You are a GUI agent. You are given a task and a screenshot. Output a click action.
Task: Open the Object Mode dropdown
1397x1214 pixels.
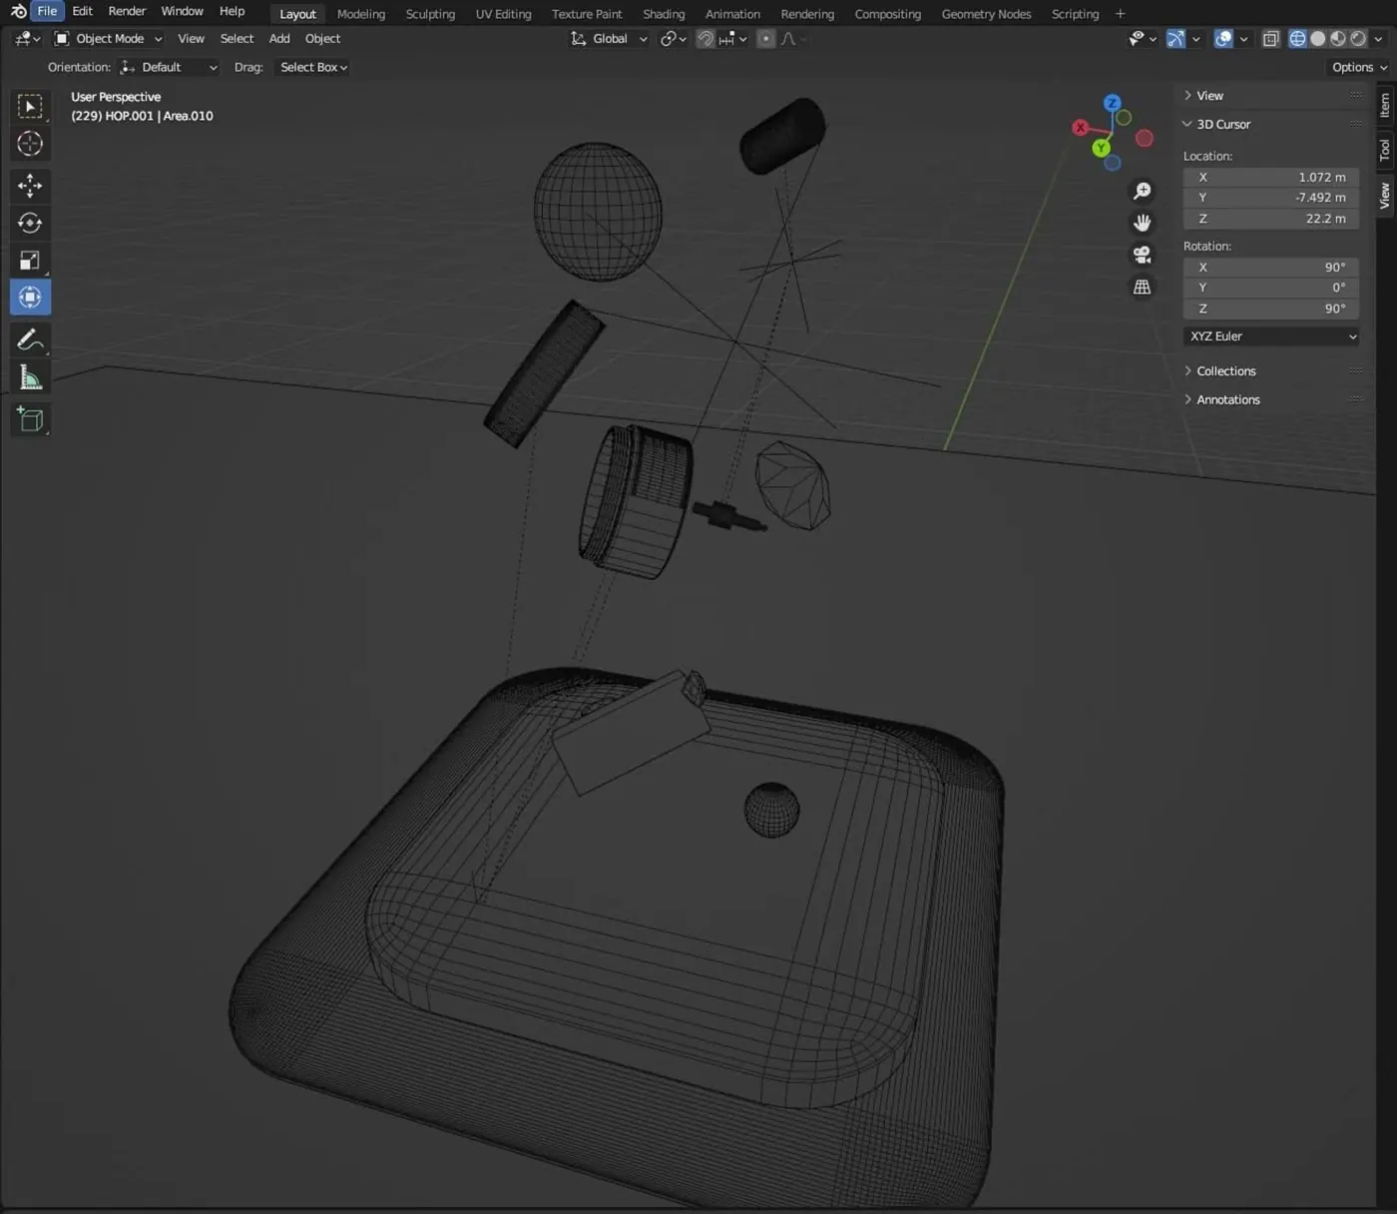[x=108, y=39]
